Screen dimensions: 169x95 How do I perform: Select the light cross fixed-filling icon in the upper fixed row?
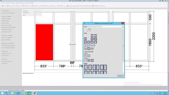coord(86,56)
